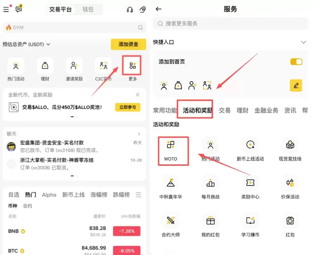Viewport: 314px width, 255px height.
Task: Open the headset customer support icon
Action: [x=130, y=9]
